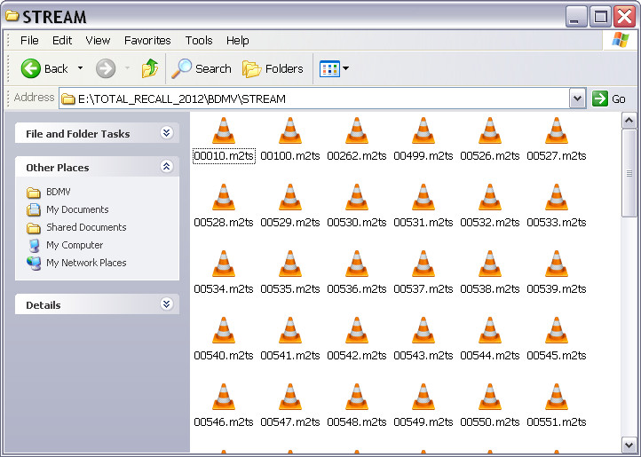Click the 00541.m2ts file name label
Image resolution: width=641 pixels, height=457 pixels.
290,356
